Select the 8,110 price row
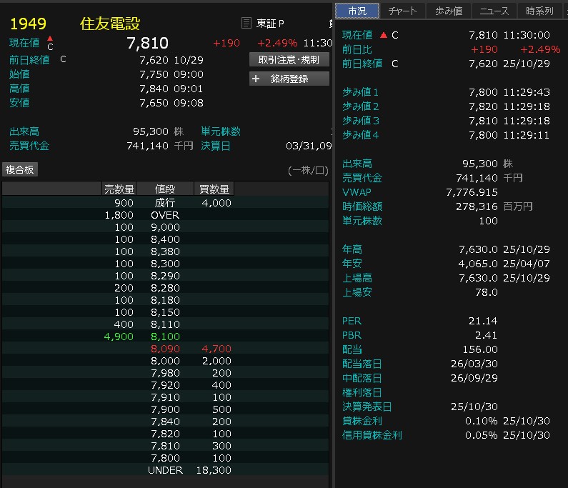 (x=165, y=324)
